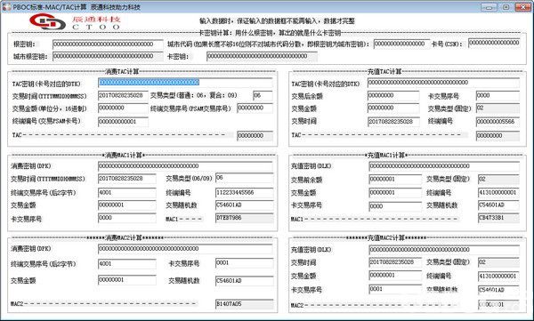Click the 交易随机数 field in 充值MAC2计算
This screenshot has width=534, height=321.
click(x=498, y=290)
